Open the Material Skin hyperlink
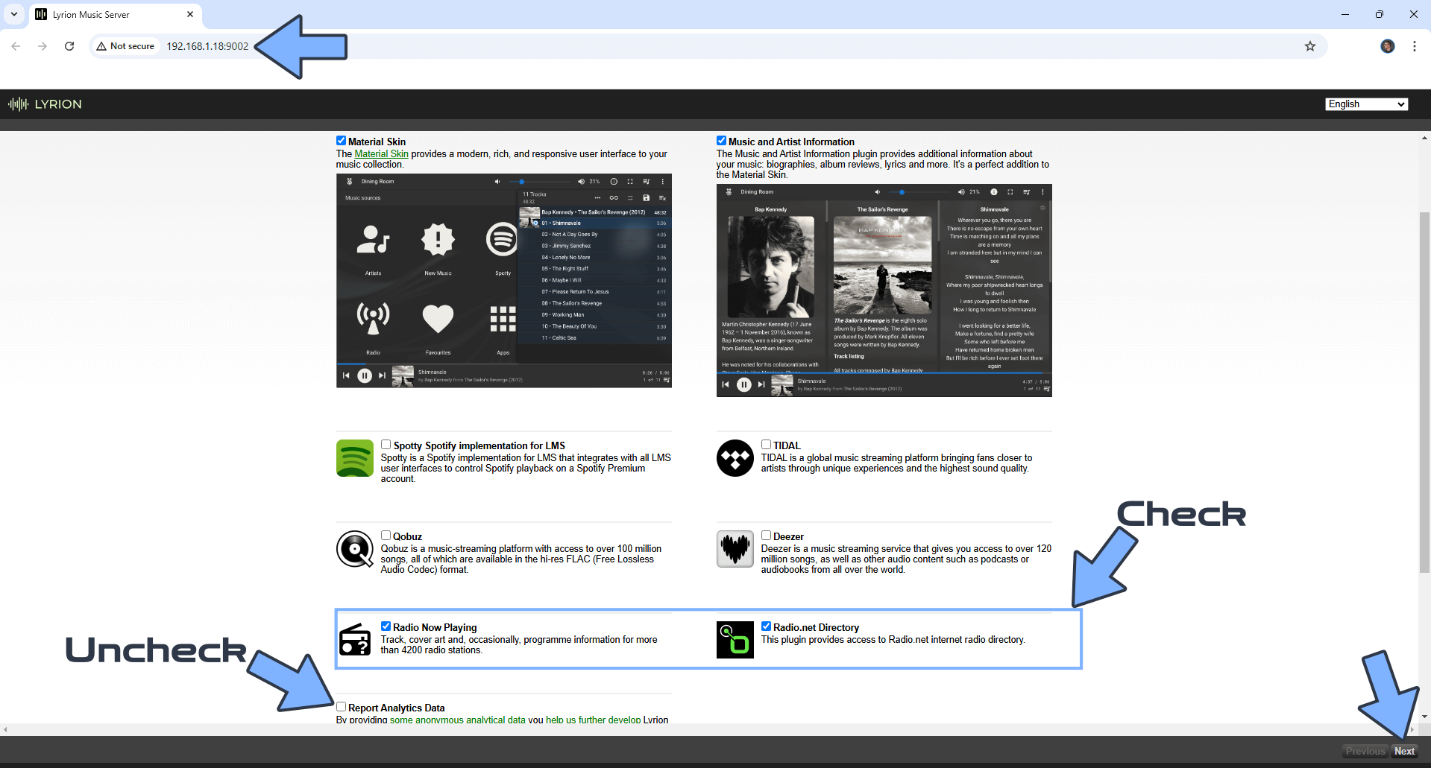The height and width of the screenshot is (768, 1431). 381,154
